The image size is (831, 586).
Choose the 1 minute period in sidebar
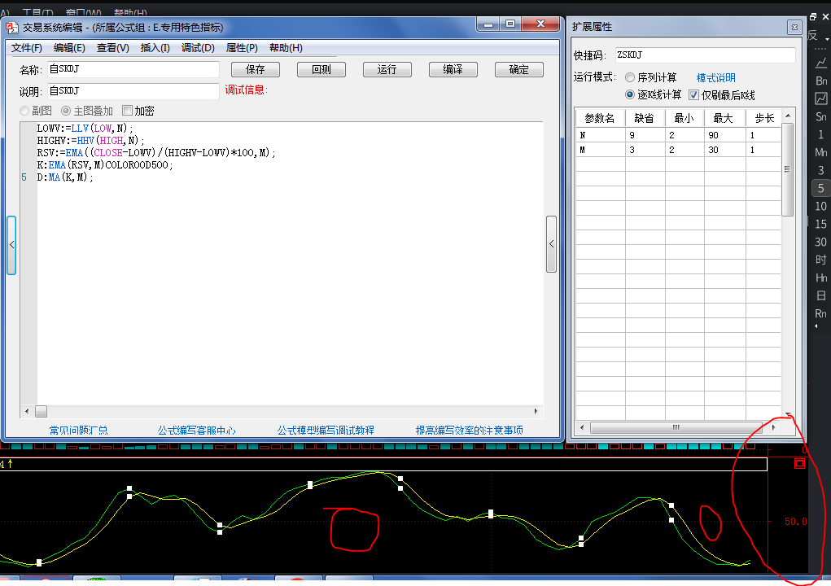click(x=821, y=134)
